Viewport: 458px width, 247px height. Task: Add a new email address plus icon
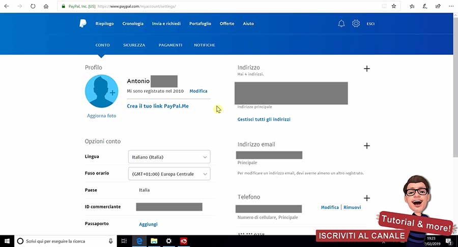[366, 146]
